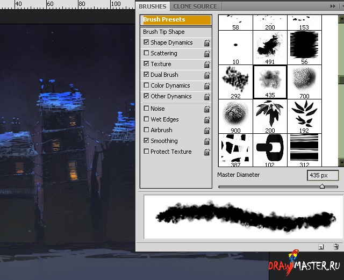Select the splatter brush 491

pyautogui.click(x=270, y=48)
